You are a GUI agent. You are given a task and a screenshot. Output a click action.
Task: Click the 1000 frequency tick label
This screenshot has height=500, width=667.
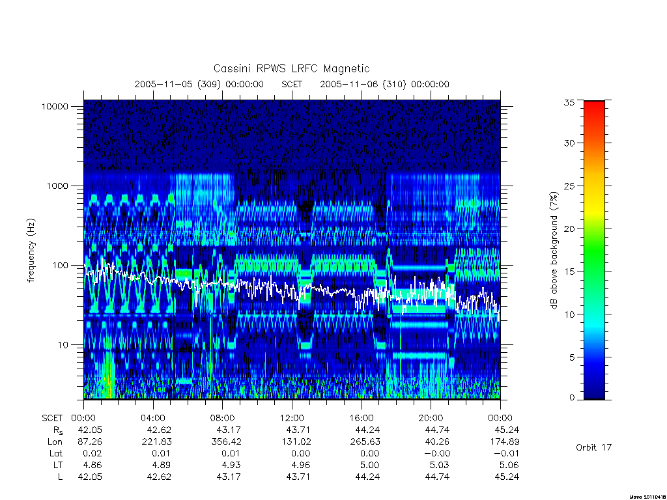(57, 186)
